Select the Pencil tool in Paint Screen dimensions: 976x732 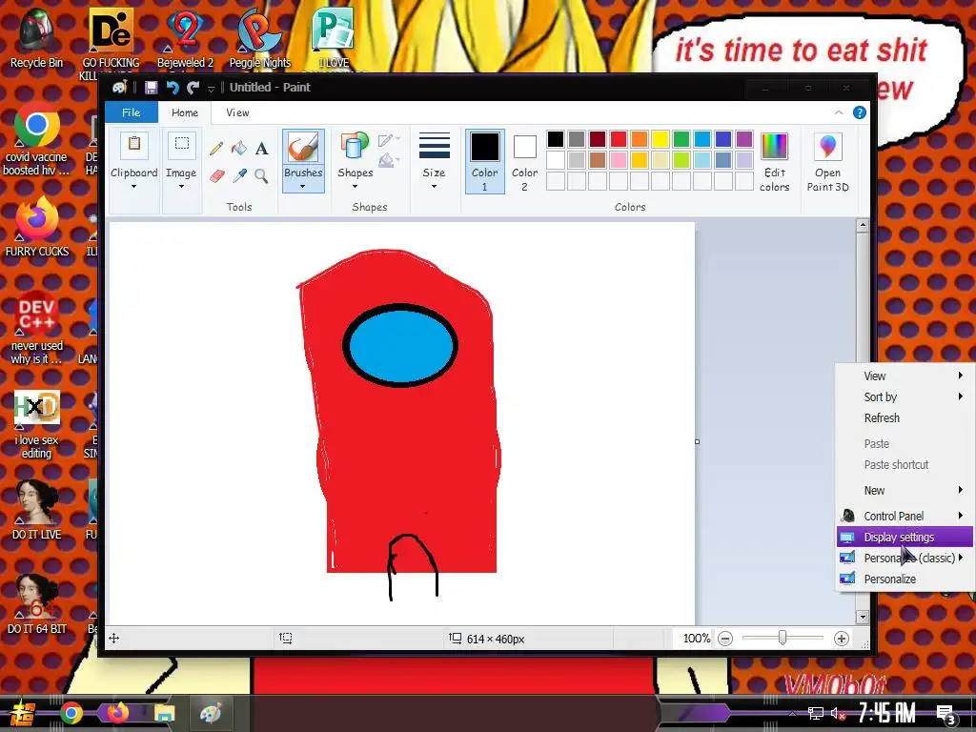tap(216, 148)
